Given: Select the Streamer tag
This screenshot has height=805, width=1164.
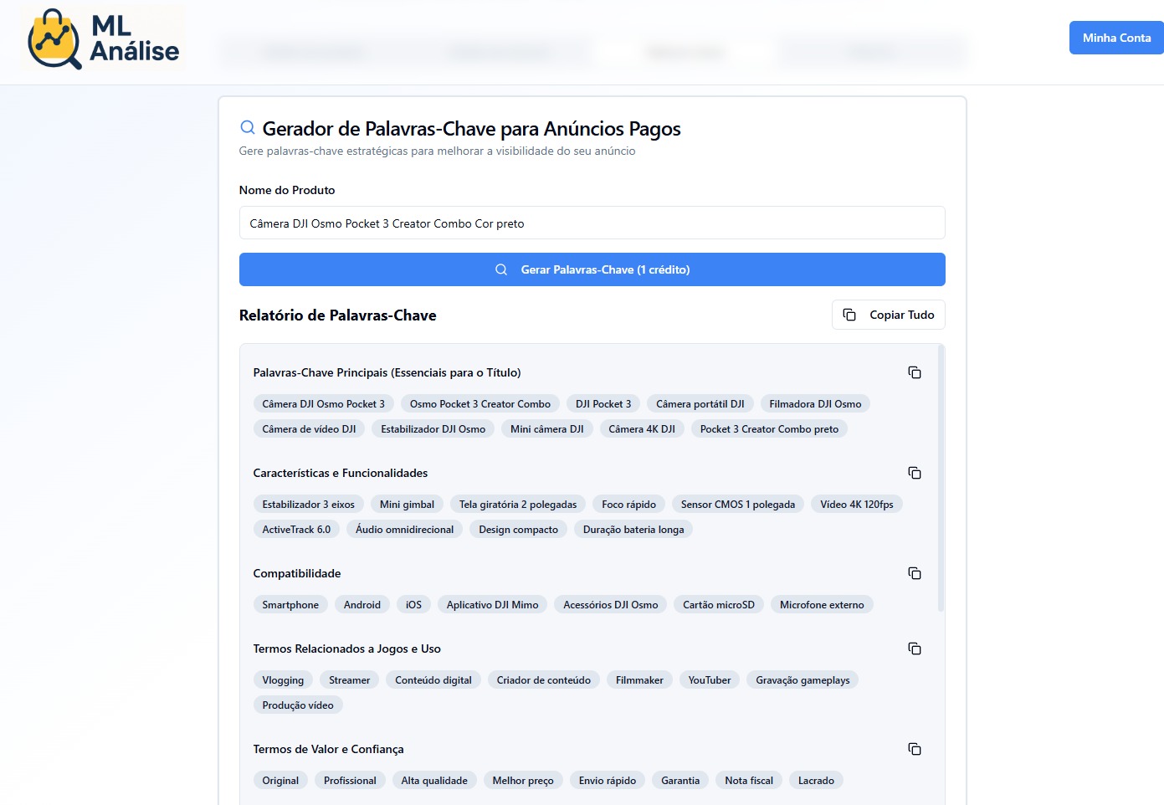Looking at the screenshot, I should pos(349,680).
